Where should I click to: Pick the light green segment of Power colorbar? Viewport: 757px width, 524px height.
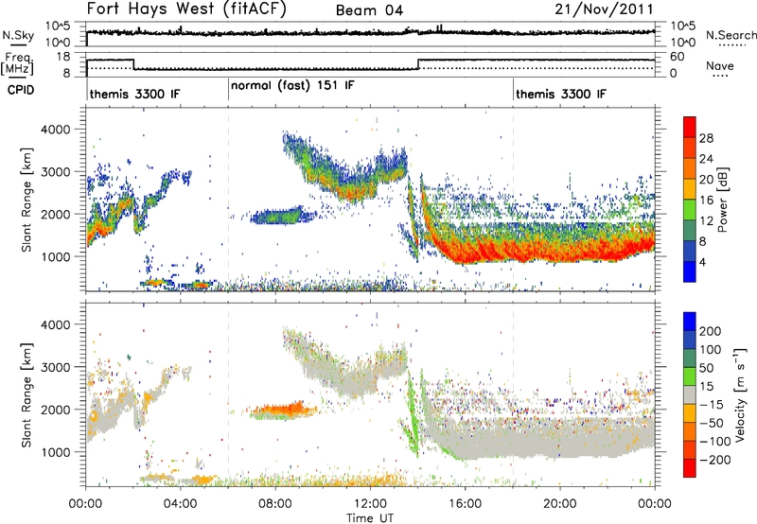coord(690,209)
